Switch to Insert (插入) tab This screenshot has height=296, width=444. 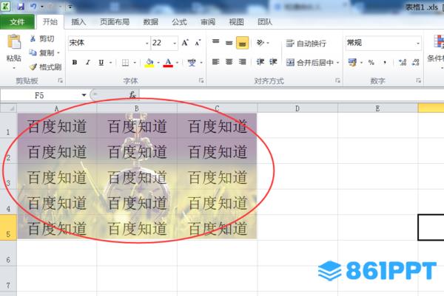78,21
